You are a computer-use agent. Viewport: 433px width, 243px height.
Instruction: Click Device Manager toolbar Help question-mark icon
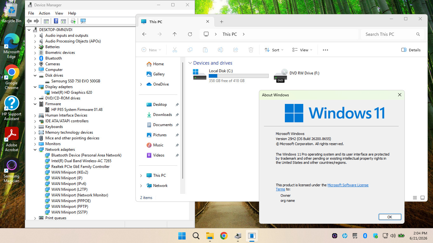click(x=56, y=21)
